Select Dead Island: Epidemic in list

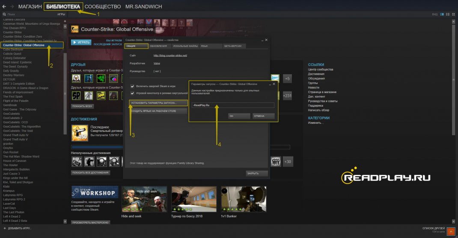[x=18, y=62]
